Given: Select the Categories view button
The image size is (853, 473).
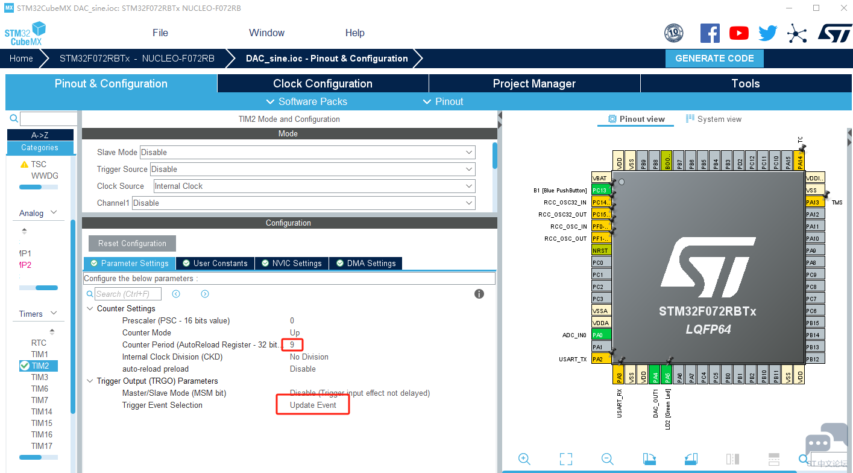Looking at the screenshot, I should (40, 147).
